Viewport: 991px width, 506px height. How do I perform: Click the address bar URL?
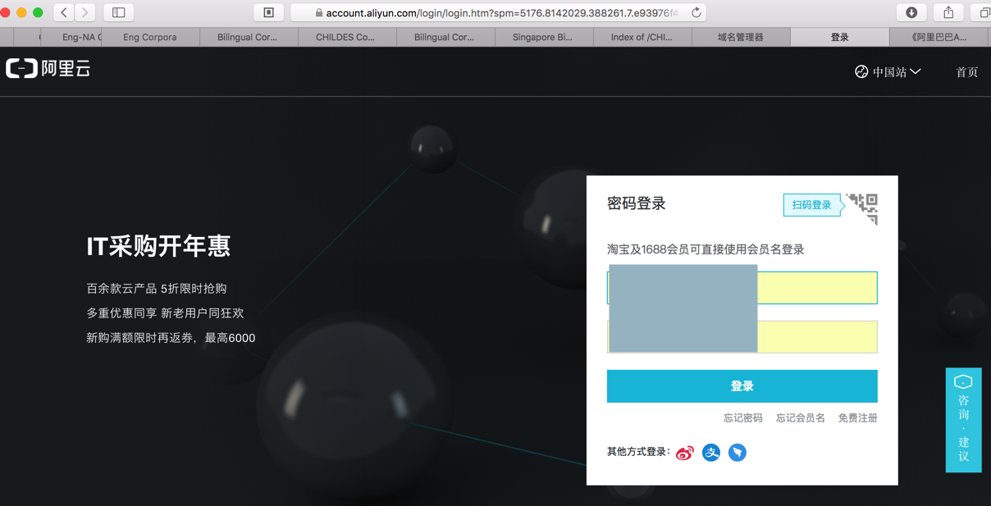click(502, 13)
